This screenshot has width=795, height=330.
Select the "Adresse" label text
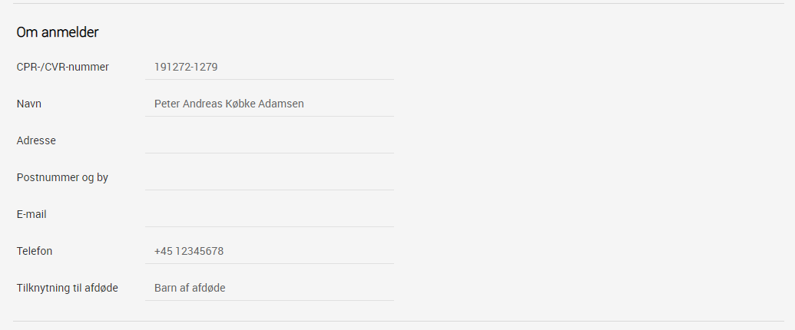click(36, 140)
